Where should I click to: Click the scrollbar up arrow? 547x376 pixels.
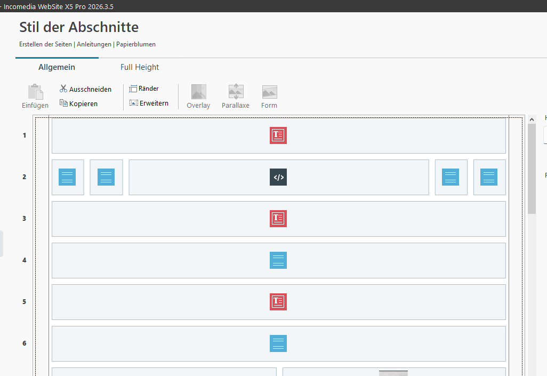tap(532, 119)
